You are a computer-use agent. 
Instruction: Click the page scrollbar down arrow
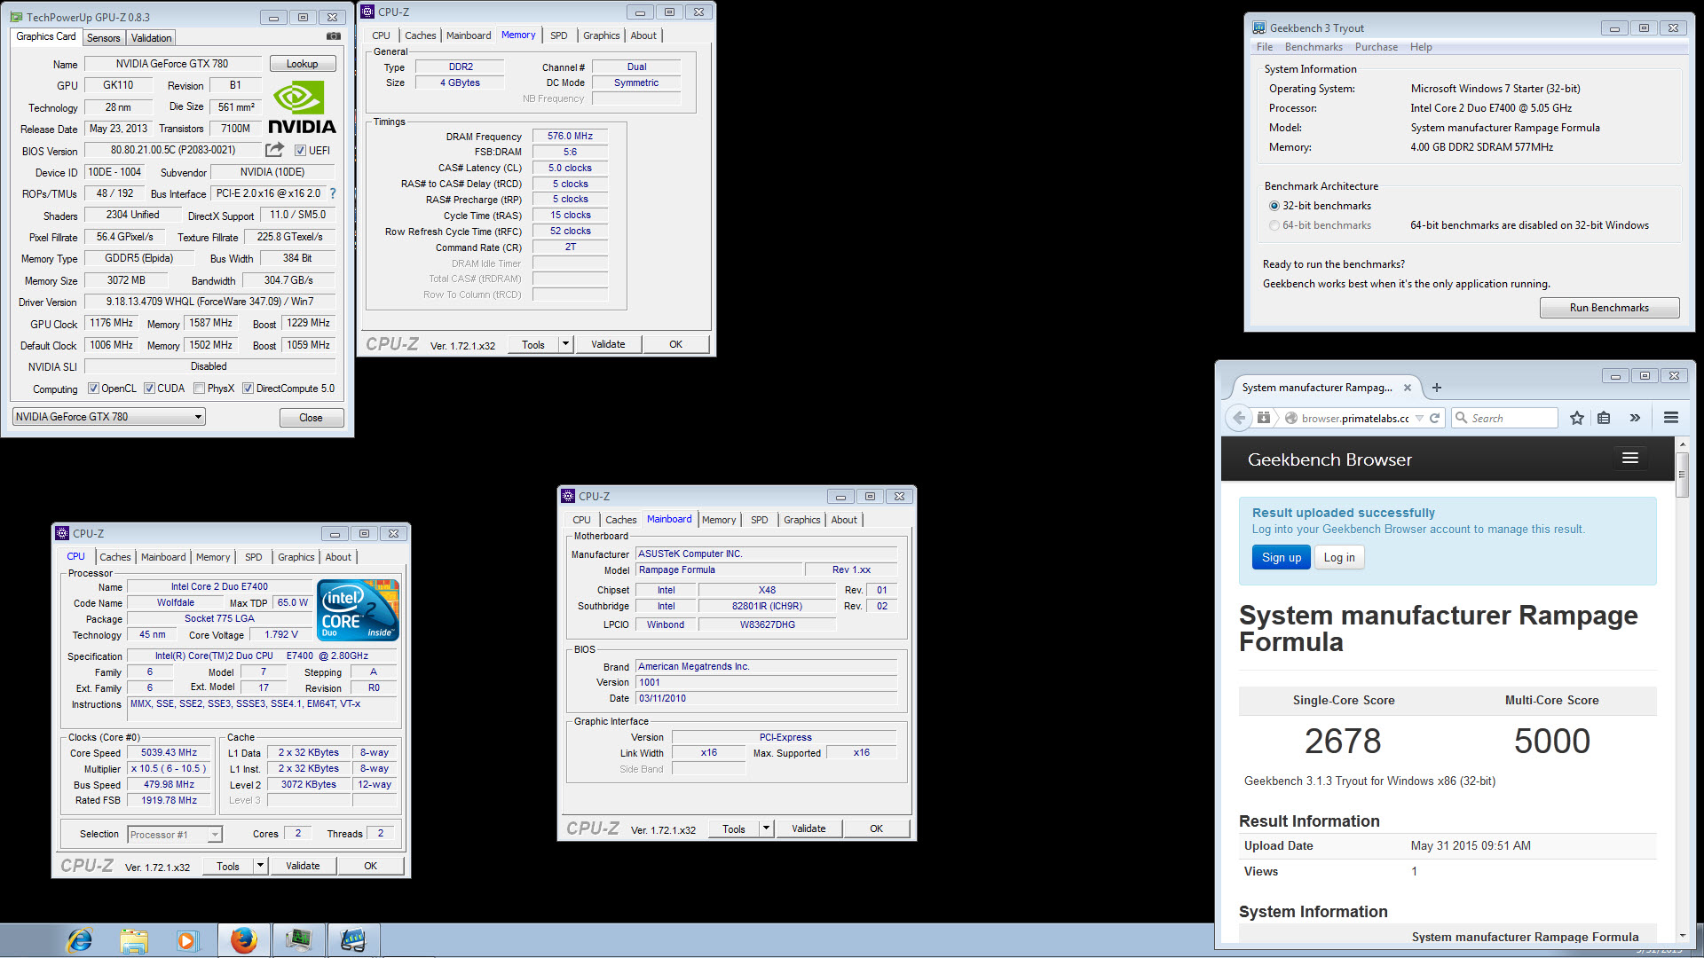(x=1682, y=935)
